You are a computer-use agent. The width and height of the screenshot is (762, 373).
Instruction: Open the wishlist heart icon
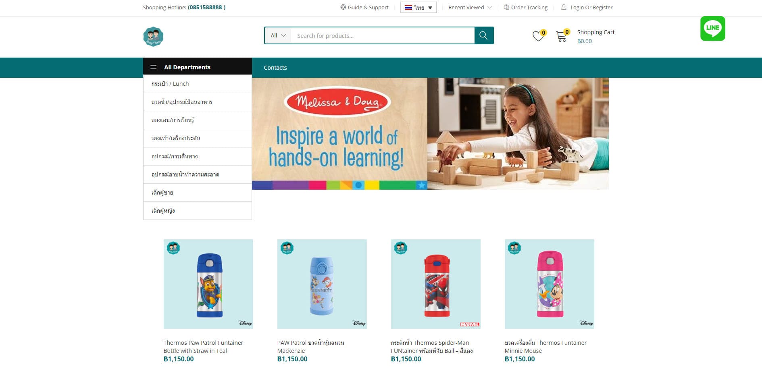pos(539,36)
